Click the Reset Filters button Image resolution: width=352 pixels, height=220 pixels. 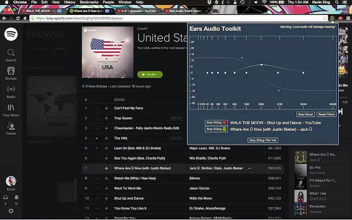tap(327, 114)
